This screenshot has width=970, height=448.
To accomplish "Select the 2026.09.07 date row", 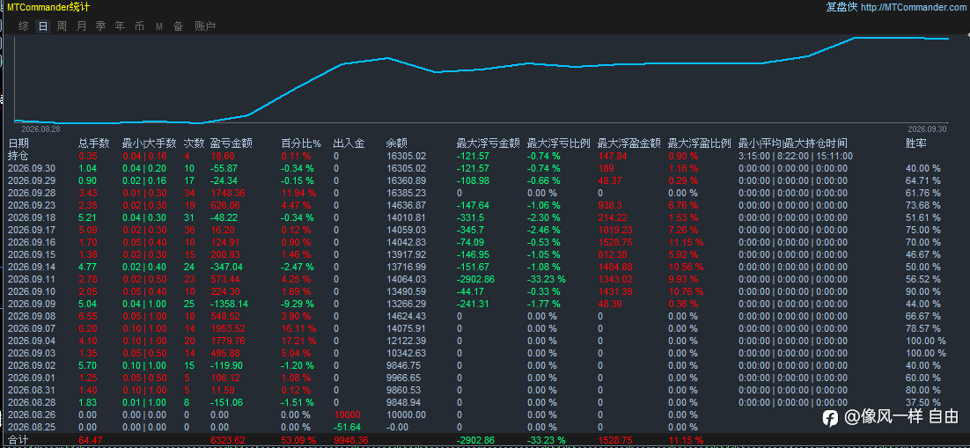I will point(32,328).
